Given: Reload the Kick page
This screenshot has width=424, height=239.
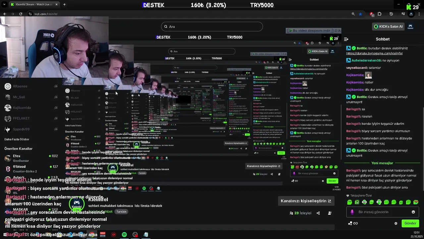Looking at the screenshot, I should pos(21,14).
